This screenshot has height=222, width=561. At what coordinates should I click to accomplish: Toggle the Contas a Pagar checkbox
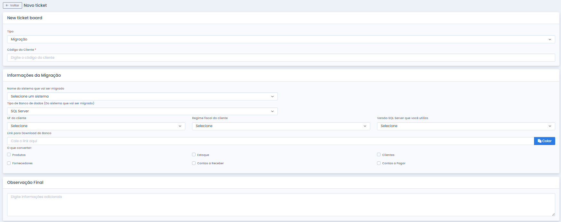[x=379, y=163]
